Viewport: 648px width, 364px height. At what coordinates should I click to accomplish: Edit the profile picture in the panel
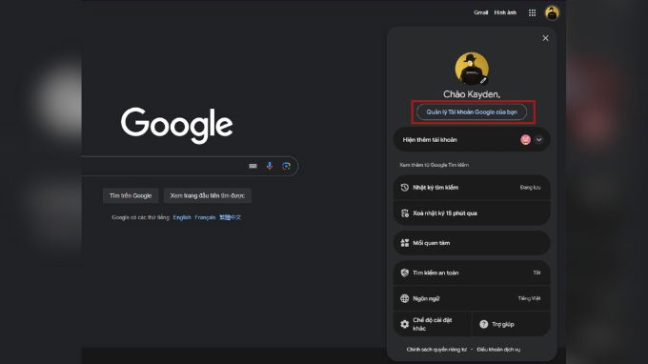483,80
